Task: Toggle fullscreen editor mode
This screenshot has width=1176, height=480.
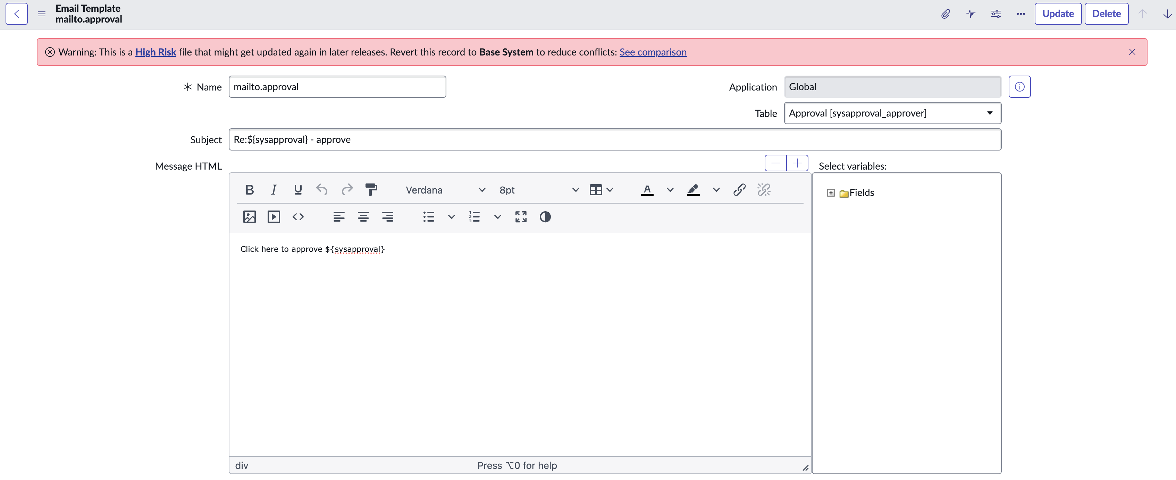Action: click(x=520, y=217)
